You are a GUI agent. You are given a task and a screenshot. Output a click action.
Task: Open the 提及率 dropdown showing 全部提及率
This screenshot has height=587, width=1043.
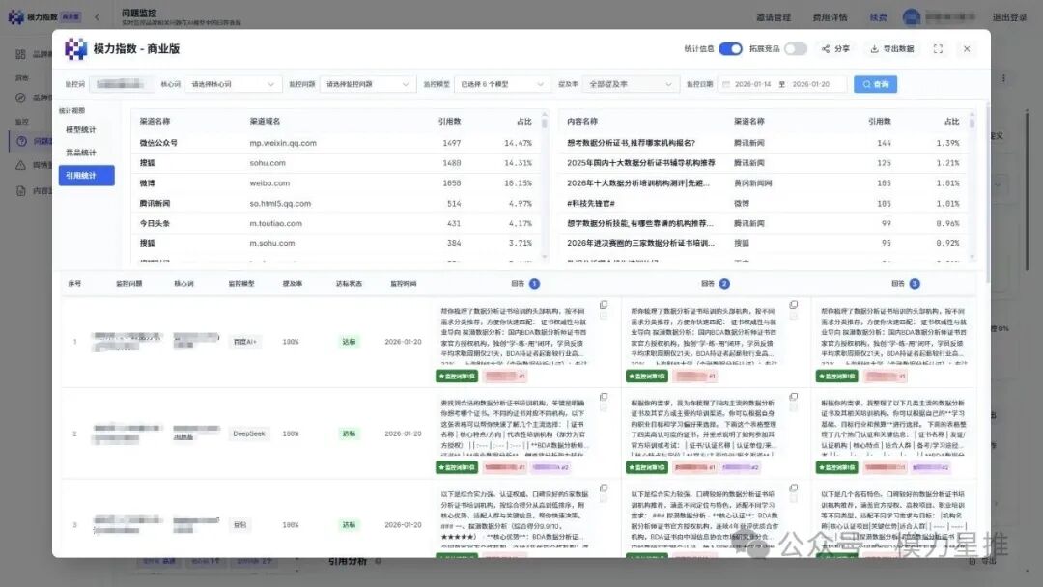point(630,84)
